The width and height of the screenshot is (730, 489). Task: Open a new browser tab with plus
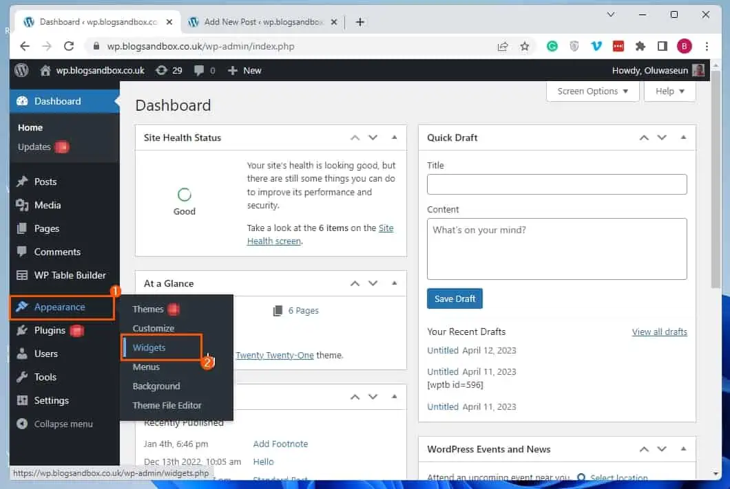(x=360, y=22)
